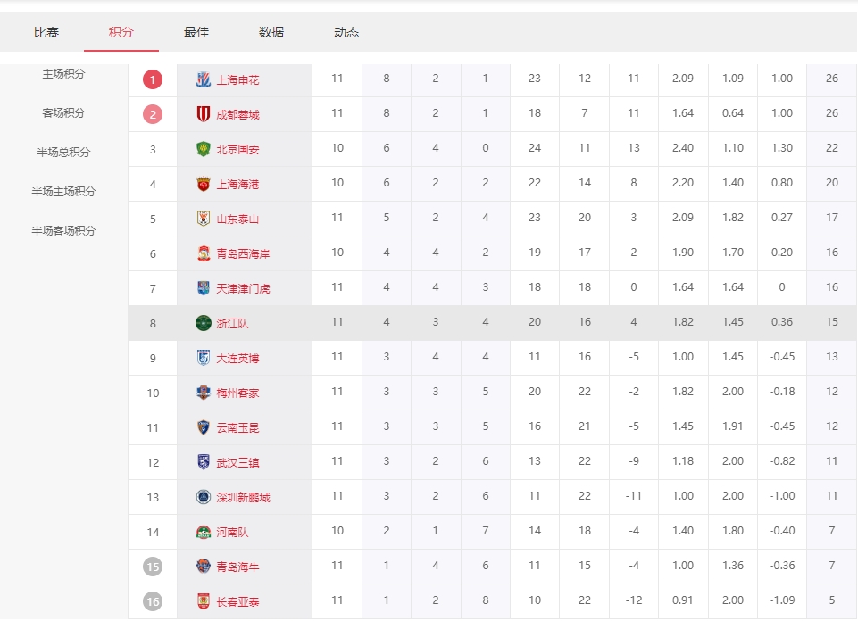
Task: Click the 河南队 team logo
Action: tap(204, 532)
